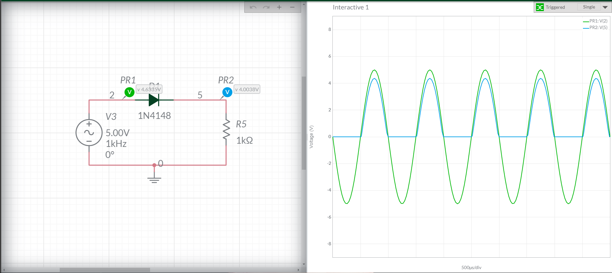Screen dimensions: 612x273
Task: Click the PR1 probe reading 4.6335V
Action: point(149,89)
